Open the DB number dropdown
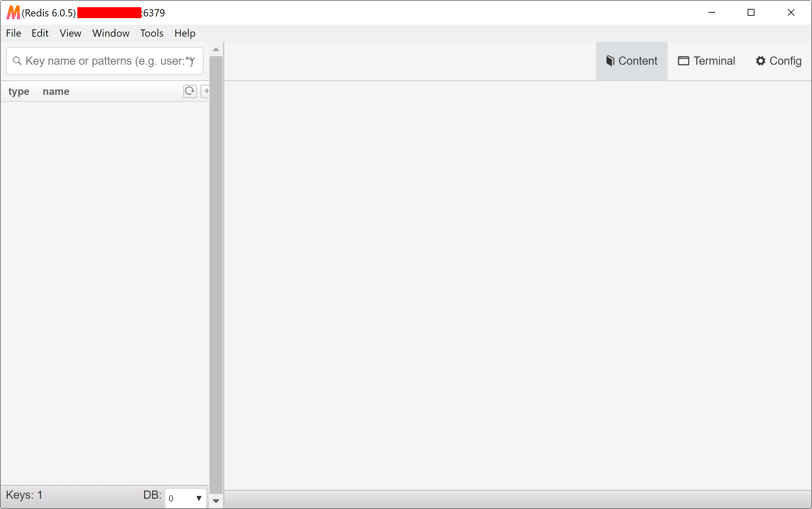The height and width of the screenshot is (509, 812). 185,498
